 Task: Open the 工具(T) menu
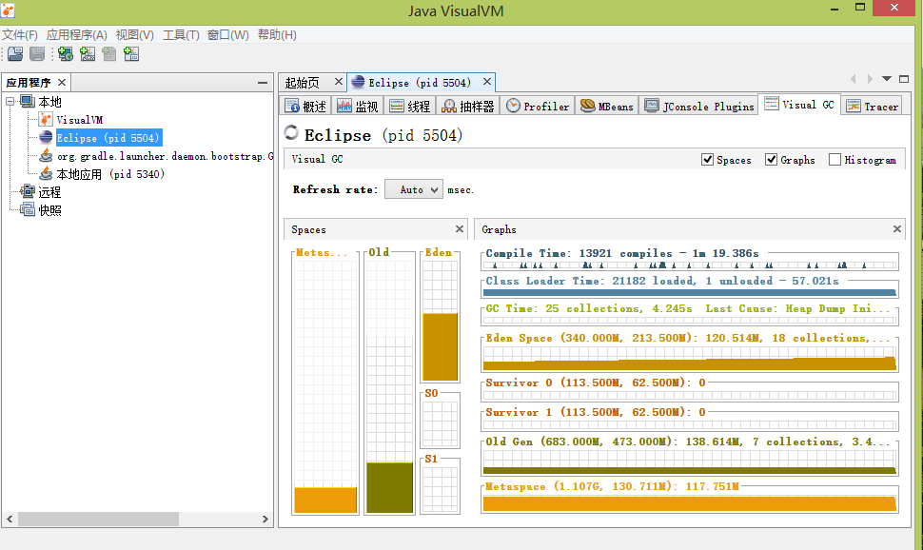point(181,35)
